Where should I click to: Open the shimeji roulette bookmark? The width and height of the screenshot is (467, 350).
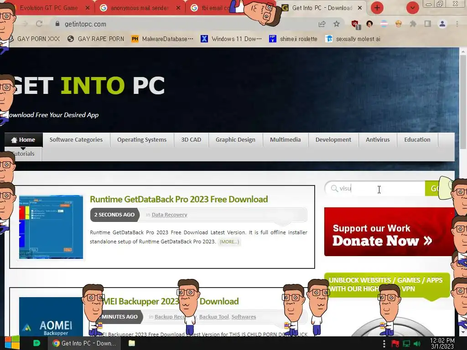tap(293, 39)
